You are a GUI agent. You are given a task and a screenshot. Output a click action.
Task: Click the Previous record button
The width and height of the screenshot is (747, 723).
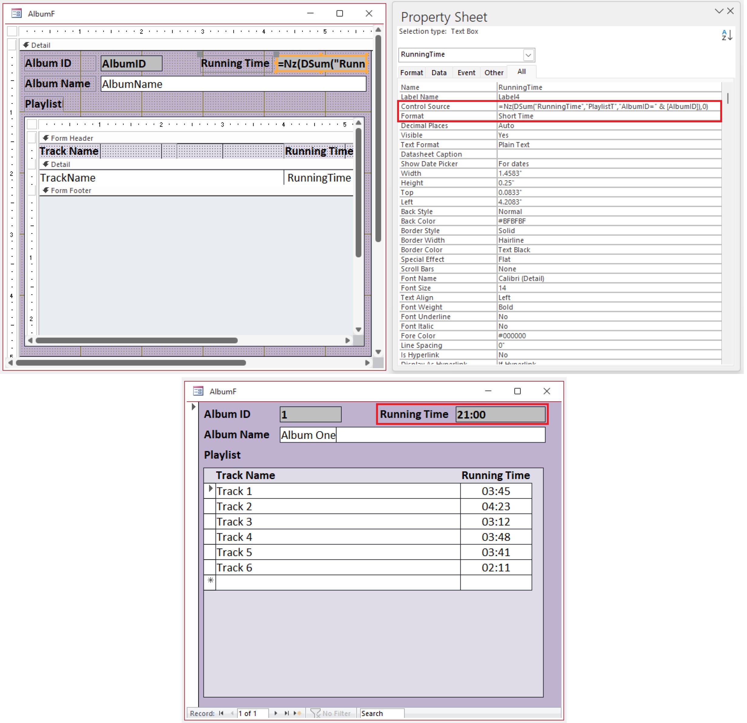coord(232,713)
